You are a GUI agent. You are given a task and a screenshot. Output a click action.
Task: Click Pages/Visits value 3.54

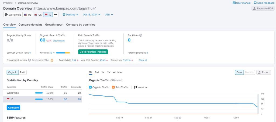pos(74,60)
